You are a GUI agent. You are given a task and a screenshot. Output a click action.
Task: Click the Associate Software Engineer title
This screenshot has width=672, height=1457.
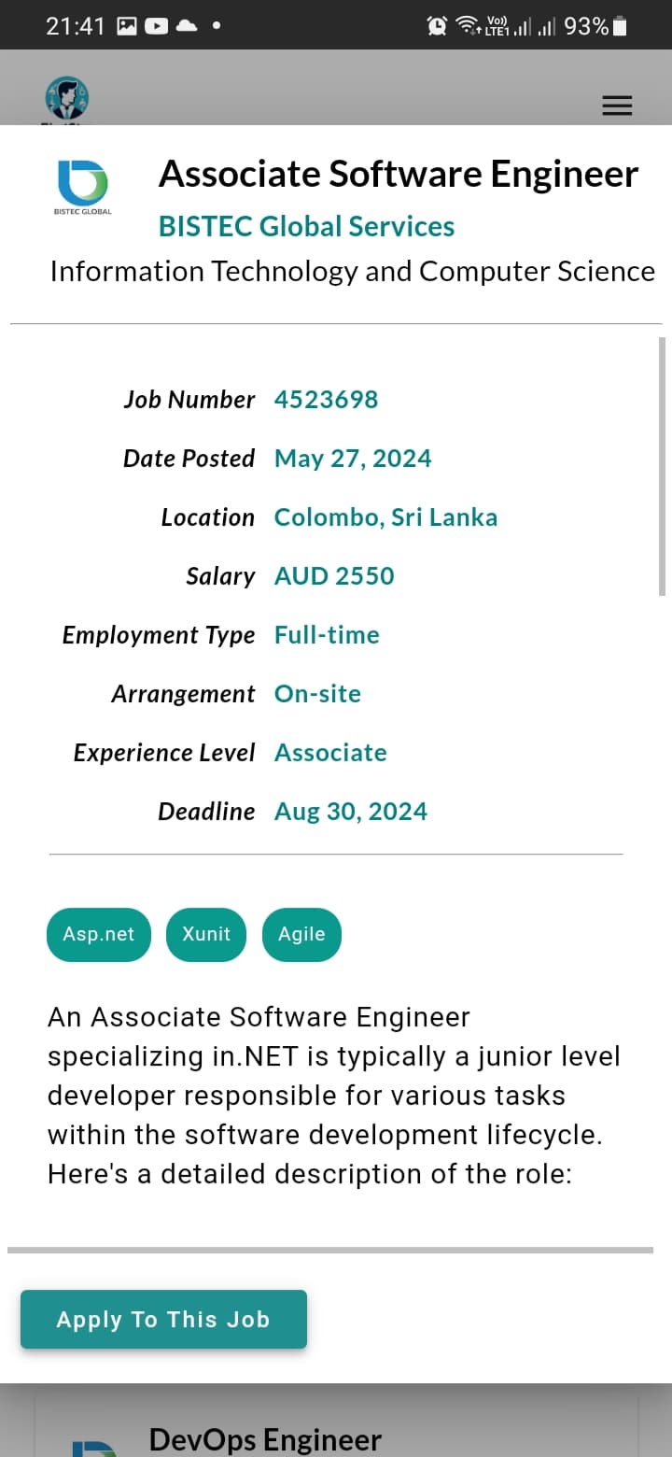click(x=399, y=175)
